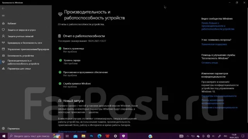This screenshot has height=139, width=248.
Task: Click Уровень заряда report item
Action: coord(72,60)
